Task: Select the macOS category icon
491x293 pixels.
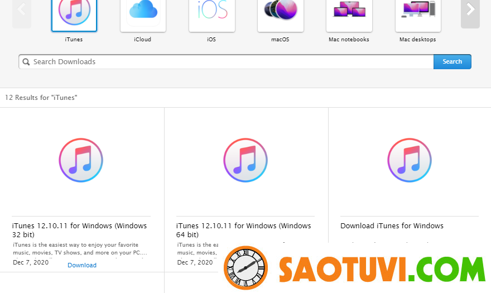Action: point(280,14)
